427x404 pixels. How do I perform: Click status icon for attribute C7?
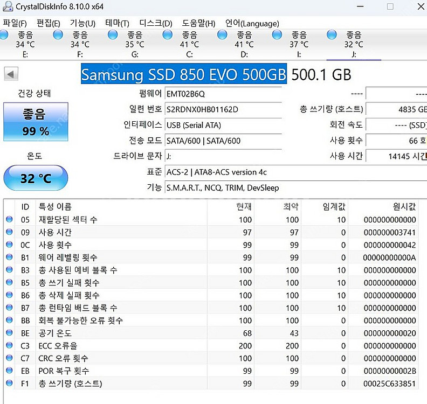point(9,358)
